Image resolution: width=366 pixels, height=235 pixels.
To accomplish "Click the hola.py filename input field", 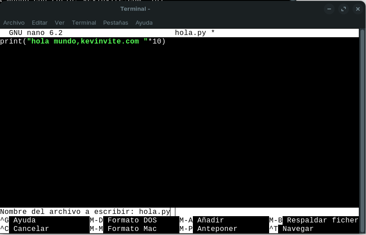I will pos(155,212).
